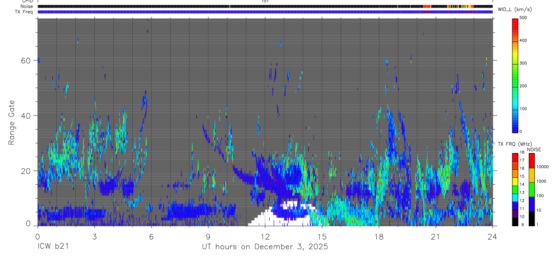This screenshot has width=554, height=256.
Task: Click the green 13-14 MHz TX FRQ swatch
Action: [515, 189]
